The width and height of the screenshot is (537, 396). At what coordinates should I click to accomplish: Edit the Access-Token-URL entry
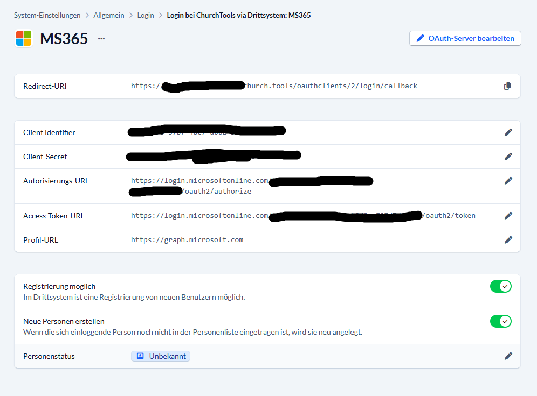[508, 216]
